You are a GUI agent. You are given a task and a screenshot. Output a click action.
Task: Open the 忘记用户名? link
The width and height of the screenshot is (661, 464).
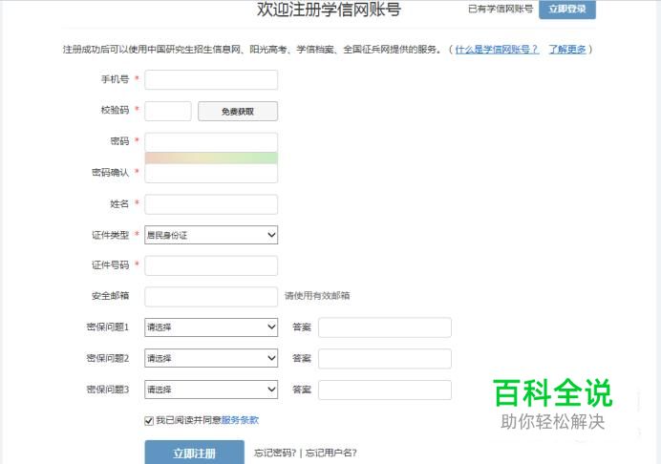tap(330, 453)
